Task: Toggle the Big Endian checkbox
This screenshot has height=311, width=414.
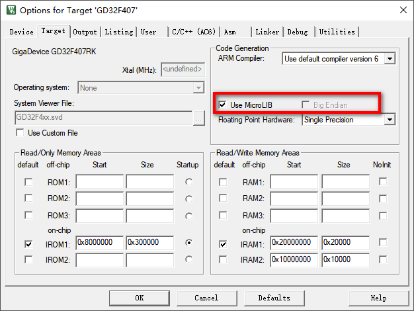Action: pos(306,105)
